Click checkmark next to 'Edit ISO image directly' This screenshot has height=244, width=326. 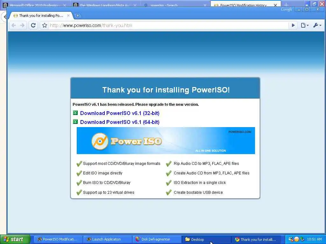click(x=79, y=173)
